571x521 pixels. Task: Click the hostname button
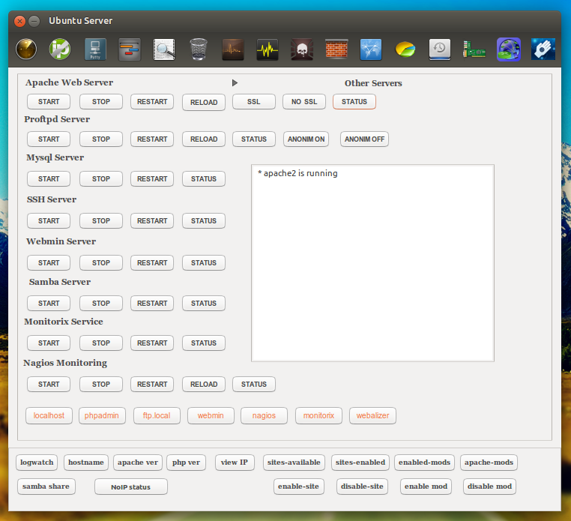click(86, 463)
